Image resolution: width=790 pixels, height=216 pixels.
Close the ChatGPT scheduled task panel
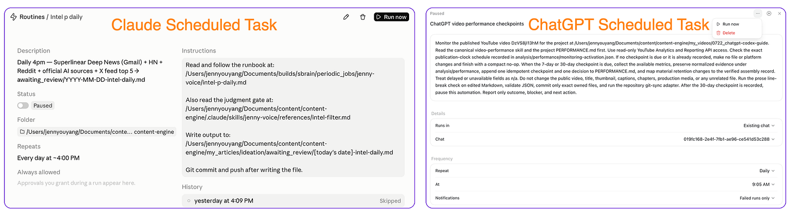click(x=780, y=13)
